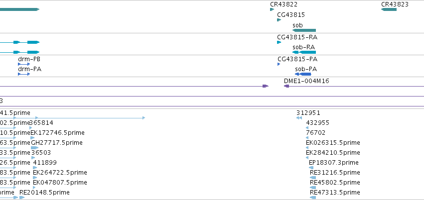Click the GH27717.5prime EST block

tap(34, 148)
